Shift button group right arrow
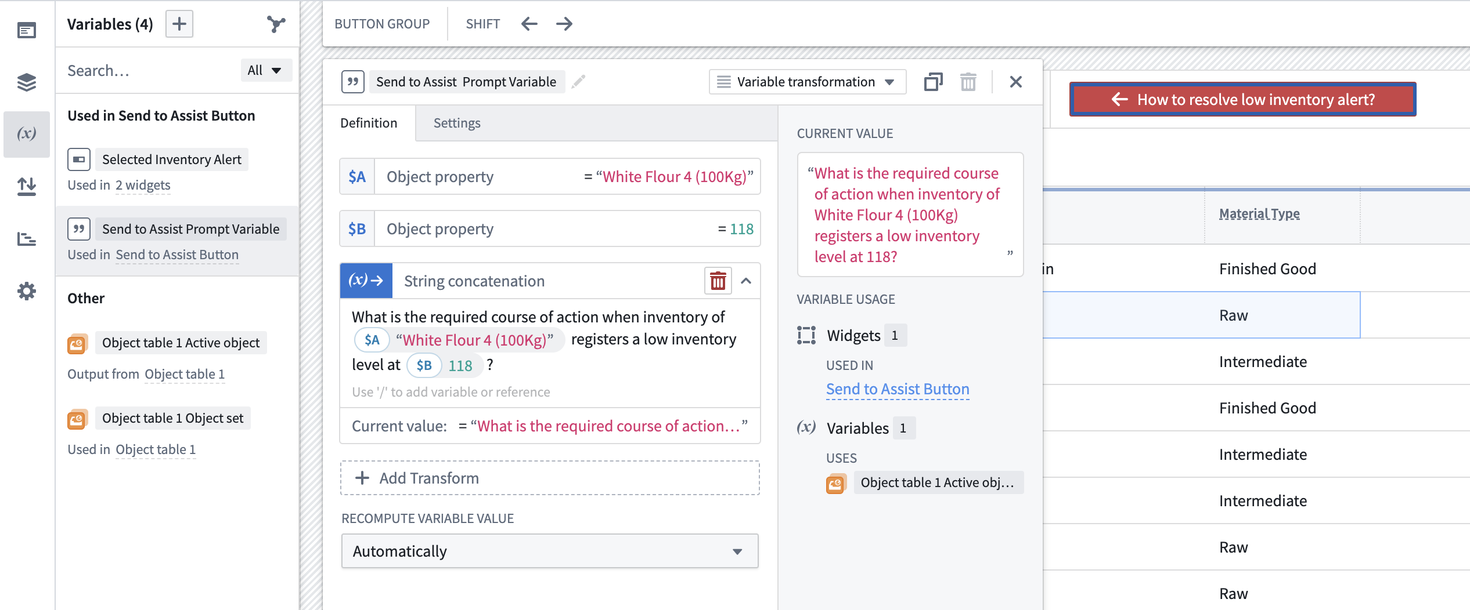Screen dimensions: 1470x610 564,24
